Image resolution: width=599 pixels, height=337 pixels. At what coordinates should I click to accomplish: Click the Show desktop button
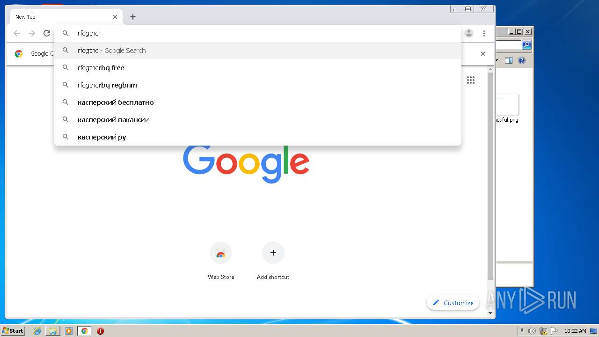click(594, 331)
